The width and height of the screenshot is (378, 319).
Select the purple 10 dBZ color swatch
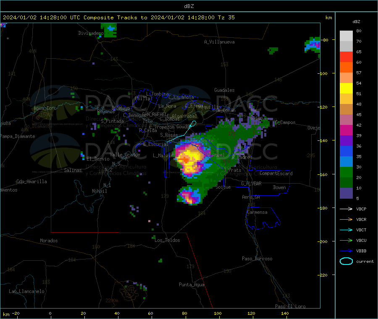346,193
